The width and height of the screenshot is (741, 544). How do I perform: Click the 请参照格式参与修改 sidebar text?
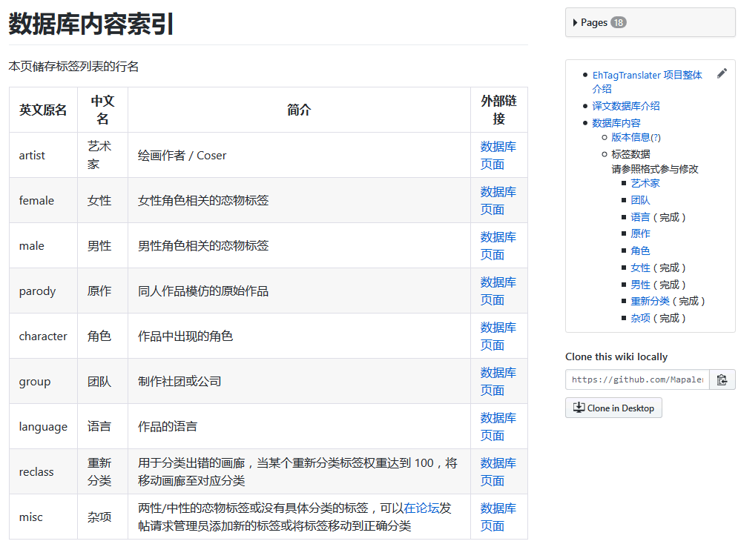coord(655,169)
